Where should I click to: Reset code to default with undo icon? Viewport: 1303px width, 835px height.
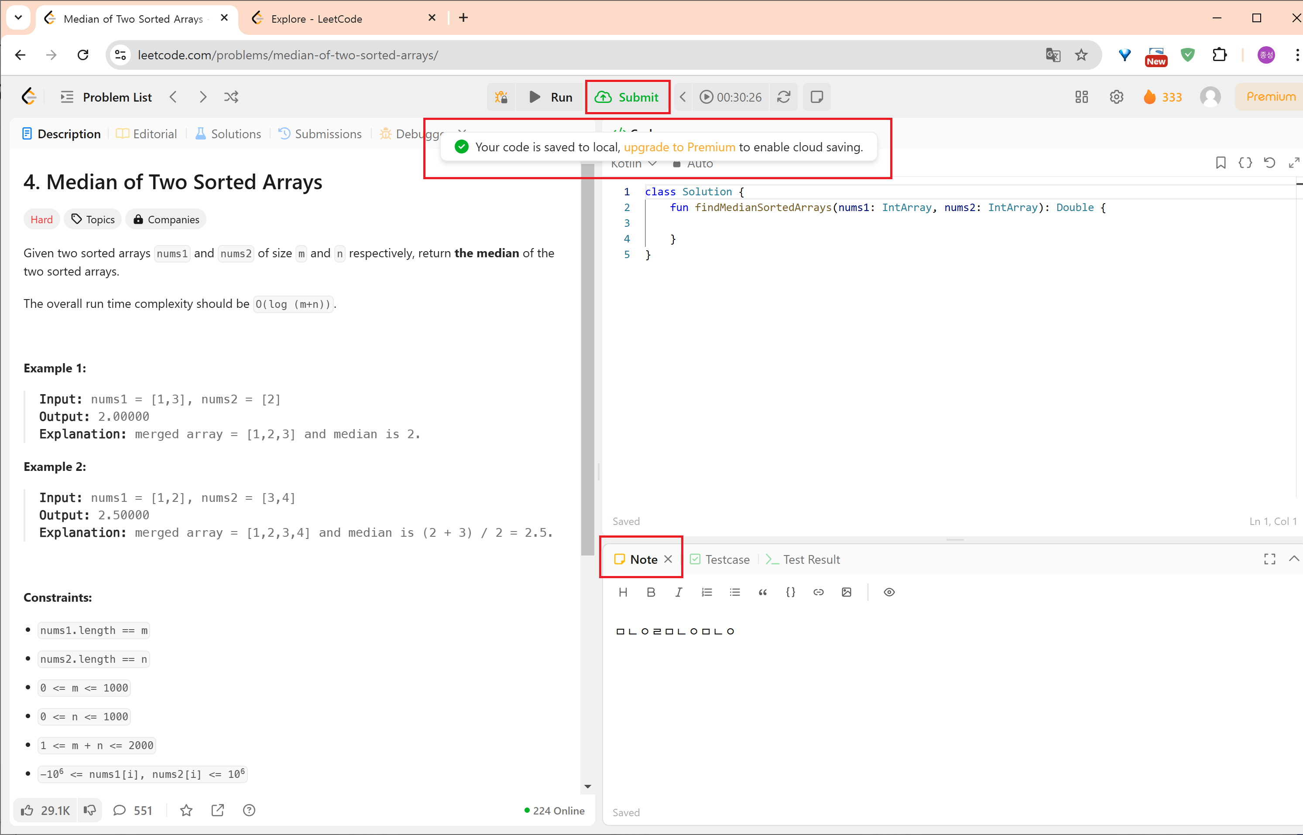click(1269, 163)
